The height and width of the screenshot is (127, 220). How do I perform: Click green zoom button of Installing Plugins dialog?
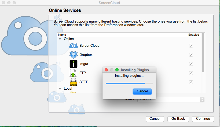[x=117, y=70]
